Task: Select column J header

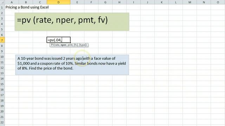Action: (148, 2)
